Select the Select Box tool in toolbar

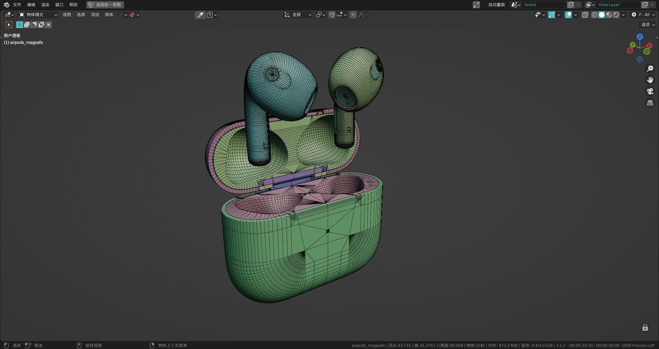(19, 25)
